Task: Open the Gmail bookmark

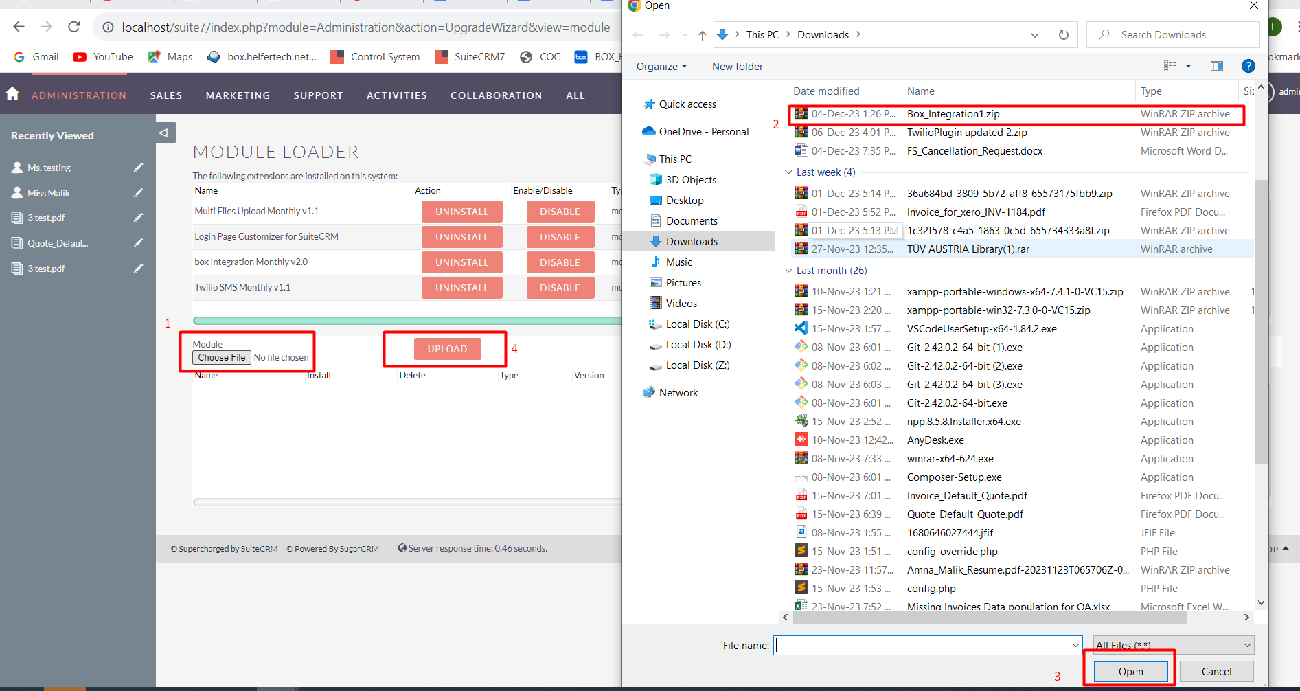Action: [36, 57]
